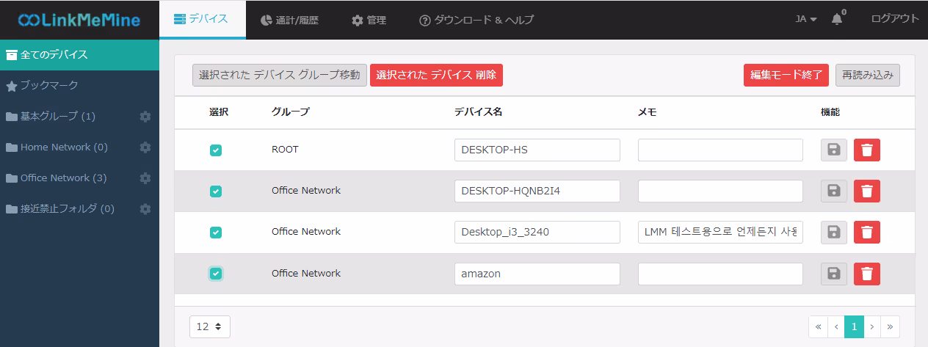Open the 12 rows-per-page dropdown
This screenshot has width=928, height=347.
210,326
